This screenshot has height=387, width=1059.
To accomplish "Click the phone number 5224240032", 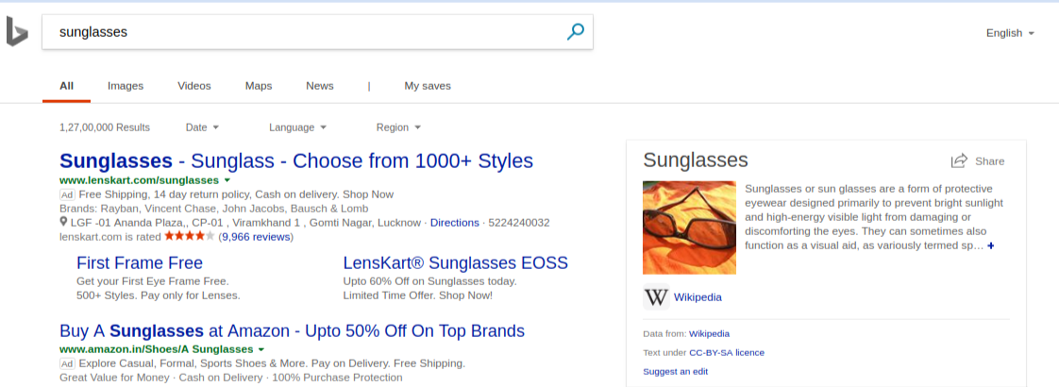I will (519, 222).
